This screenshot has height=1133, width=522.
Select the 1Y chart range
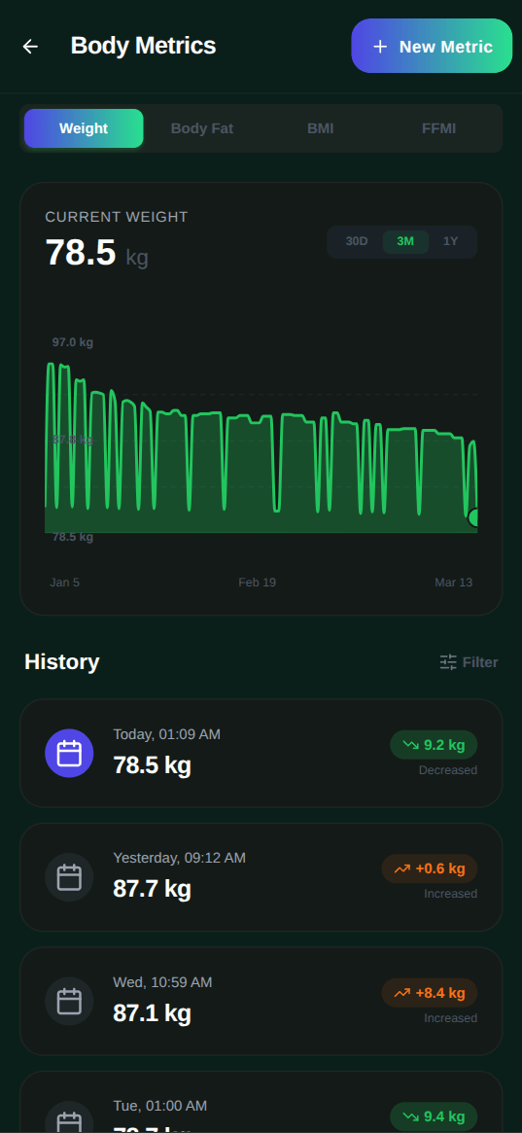450,241
